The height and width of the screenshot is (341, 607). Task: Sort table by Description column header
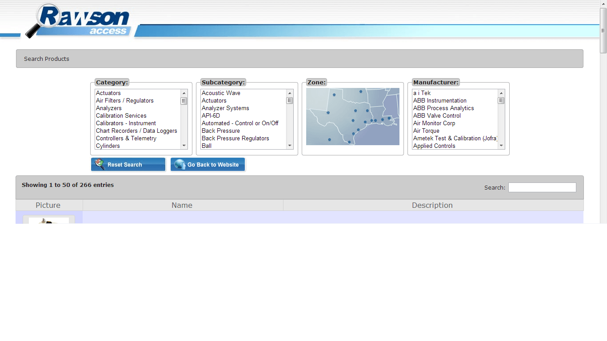432,205
